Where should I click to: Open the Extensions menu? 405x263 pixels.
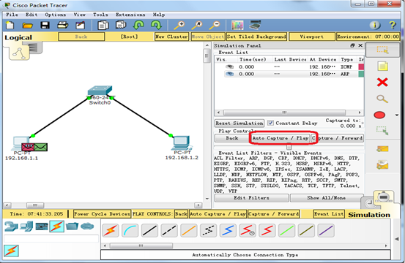[x=130, y=15]
